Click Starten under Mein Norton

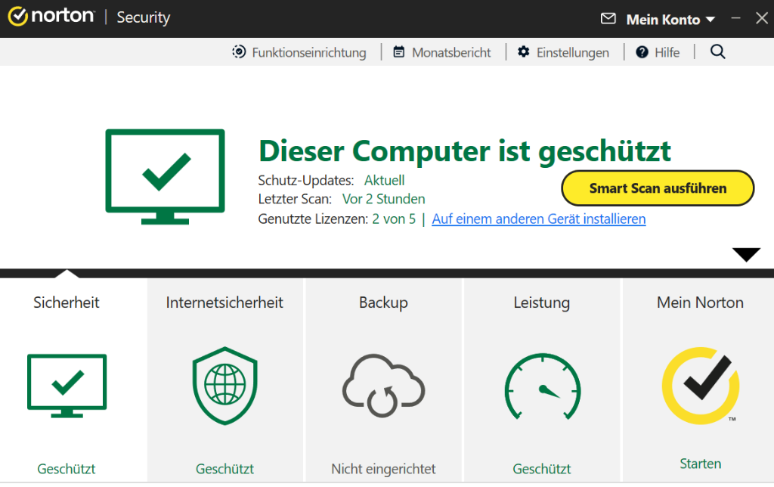point(700,464)
